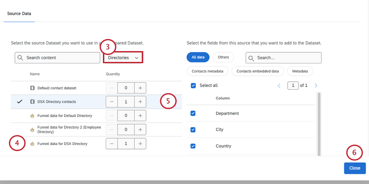The width and height of the screenshot is (369, 184).
Task: Click the fields list scrollbar
Action: click(x=319, y=124)
